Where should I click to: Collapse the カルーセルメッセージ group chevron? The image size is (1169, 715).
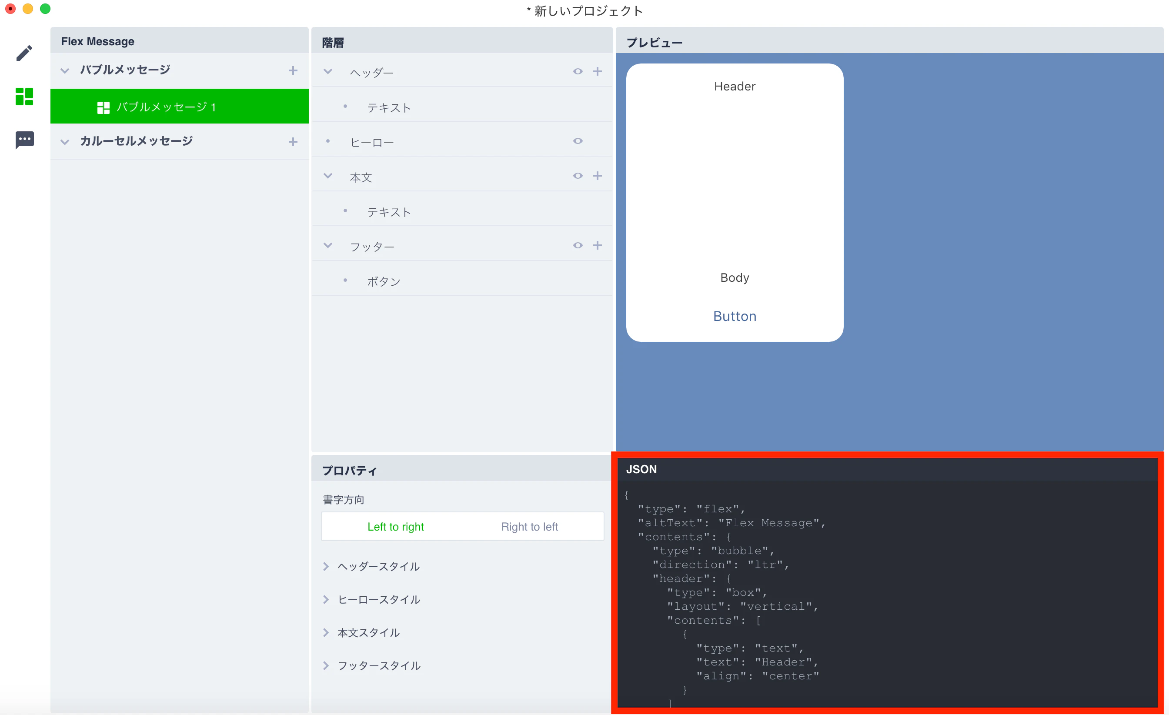point(65,142)
